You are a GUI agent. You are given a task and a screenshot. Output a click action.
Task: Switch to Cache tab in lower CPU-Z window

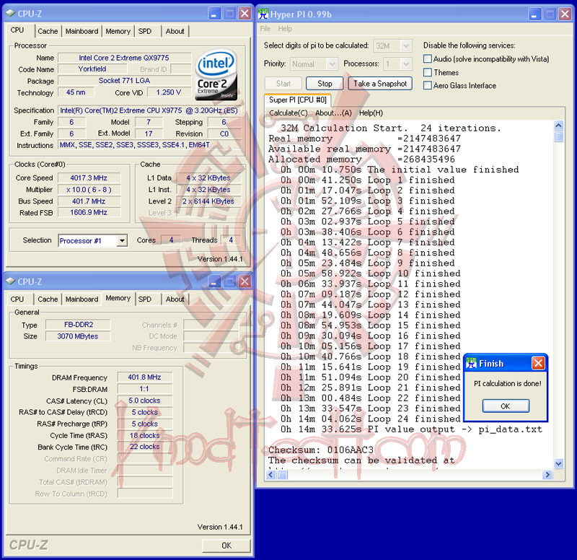tap(48, 299)
